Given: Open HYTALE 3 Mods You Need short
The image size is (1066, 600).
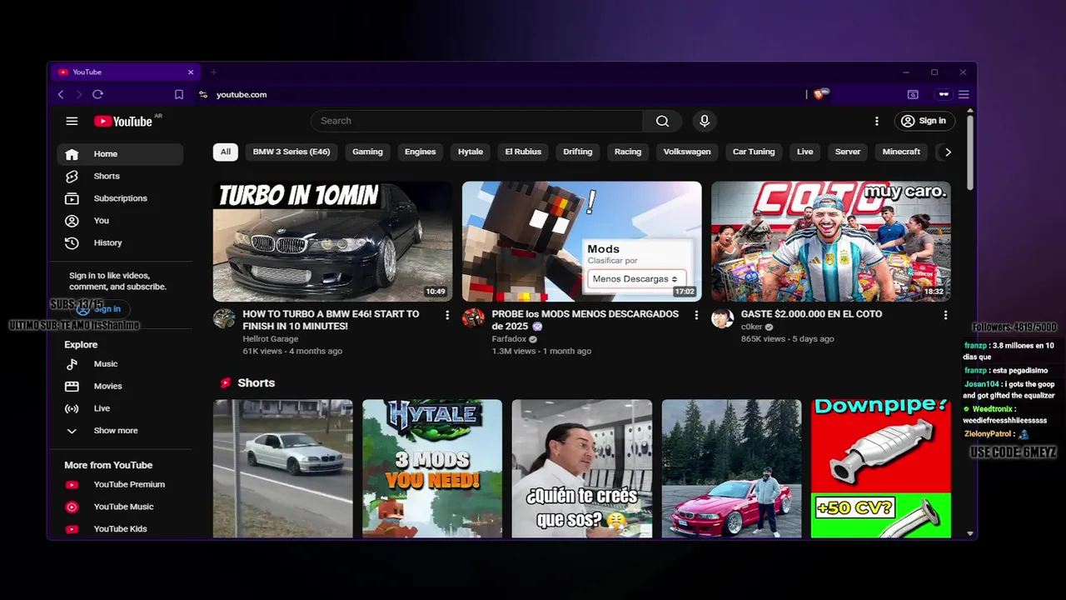Looking at the screenshot, I should 432,468.
